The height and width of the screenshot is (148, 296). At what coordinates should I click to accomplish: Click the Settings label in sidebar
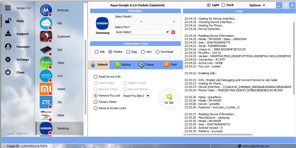point(23,60)
